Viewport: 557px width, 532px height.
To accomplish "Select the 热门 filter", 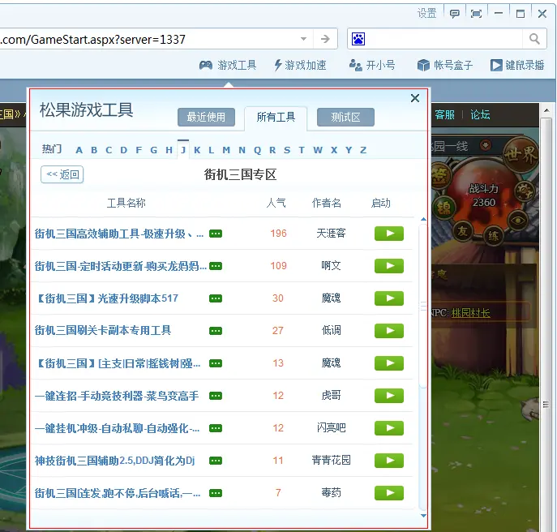I will tap(52, 149).
